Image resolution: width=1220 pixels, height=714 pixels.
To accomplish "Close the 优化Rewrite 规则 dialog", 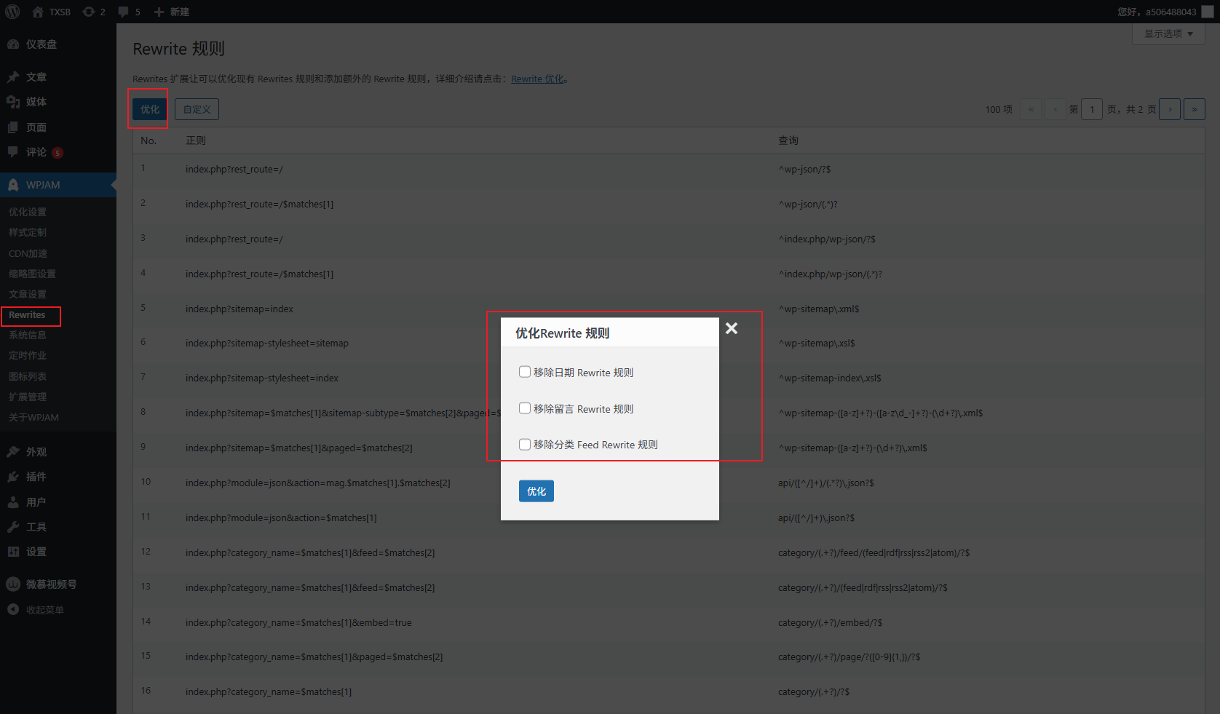I will pos(732,328).
